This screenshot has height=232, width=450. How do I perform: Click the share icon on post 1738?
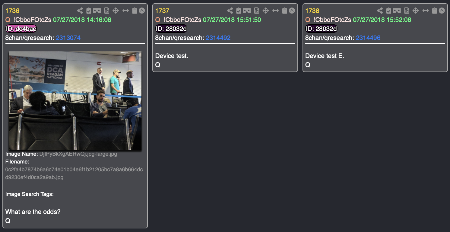[380, 11]
